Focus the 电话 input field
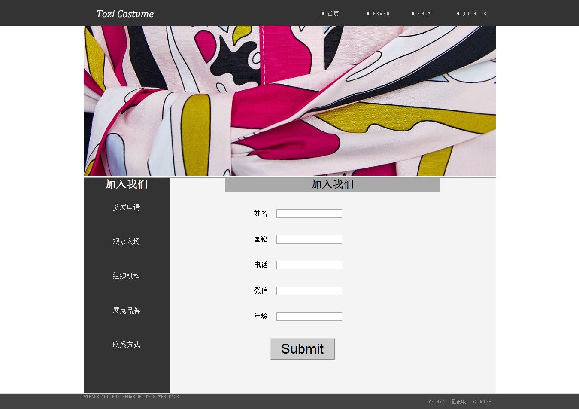579x409 pixels. tap(309, 265)
